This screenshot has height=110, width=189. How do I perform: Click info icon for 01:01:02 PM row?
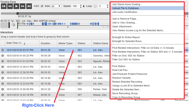pyautogui.click(x=3, y=61)
